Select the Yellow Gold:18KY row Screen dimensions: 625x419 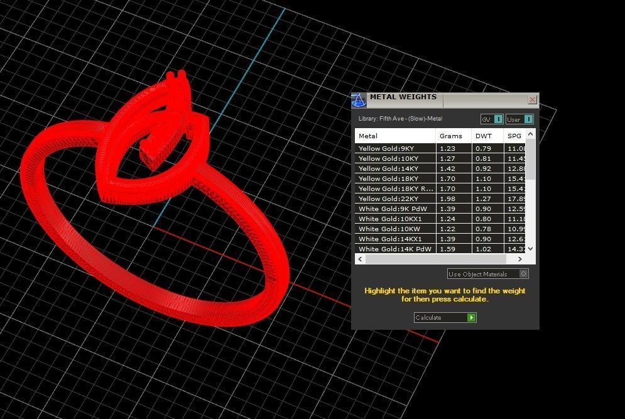(x=440, y=178)
